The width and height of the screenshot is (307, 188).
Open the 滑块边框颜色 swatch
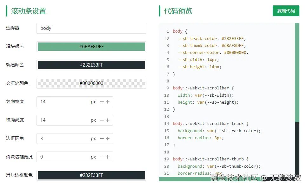point(91,175)
